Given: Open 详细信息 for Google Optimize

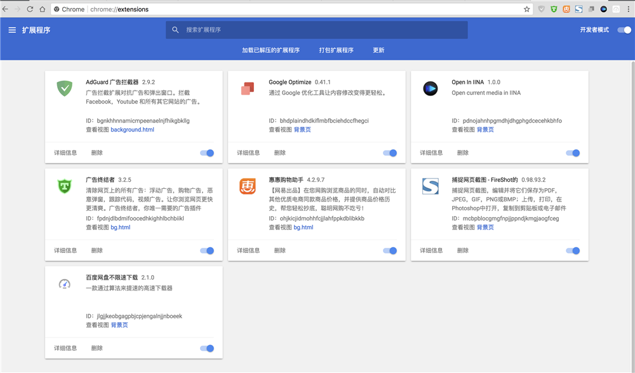Looking at the screenshot, I should pos(248,153).
